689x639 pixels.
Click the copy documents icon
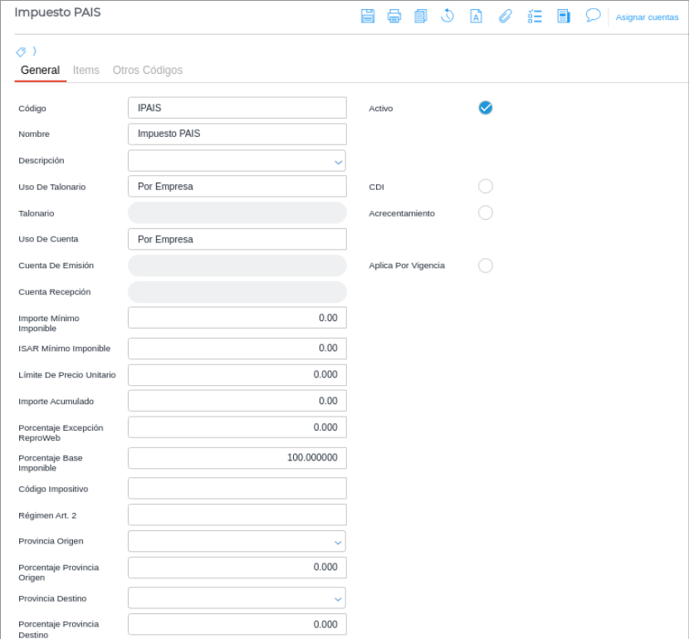pos(421,16)
